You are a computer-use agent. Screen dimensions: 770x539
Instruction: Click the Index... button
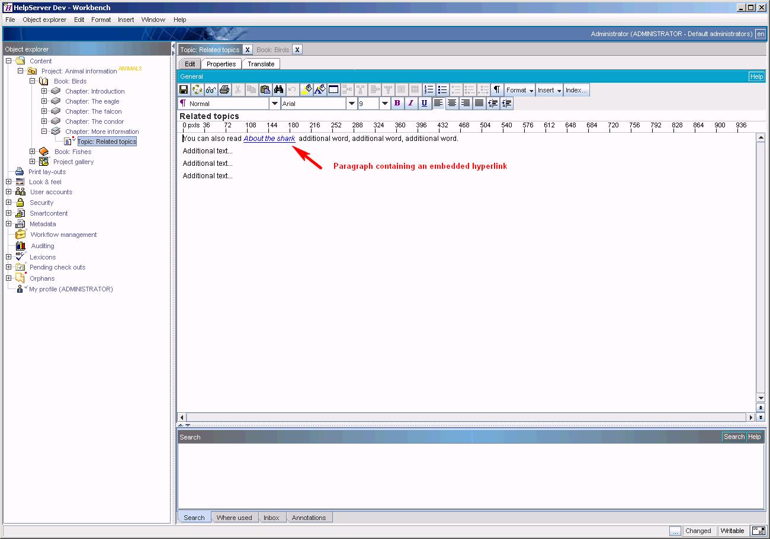pos(576,90)
